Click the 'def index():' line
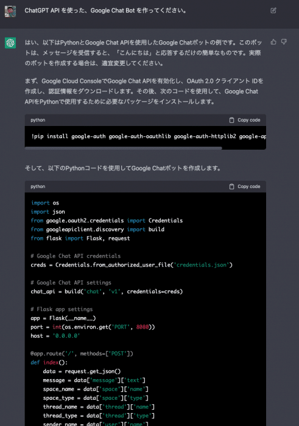Viewport: 299px width, 426px height. coord(49,363)
